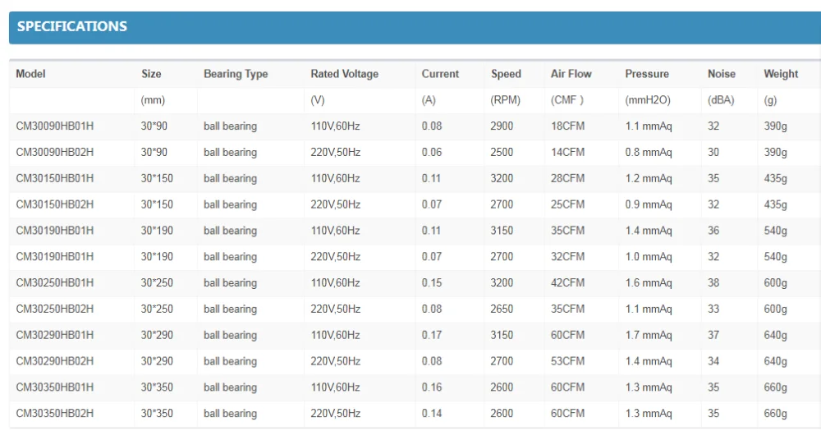Choose the CM30290HB01H model entry
The image size is (821, 440).
point(55,335)
